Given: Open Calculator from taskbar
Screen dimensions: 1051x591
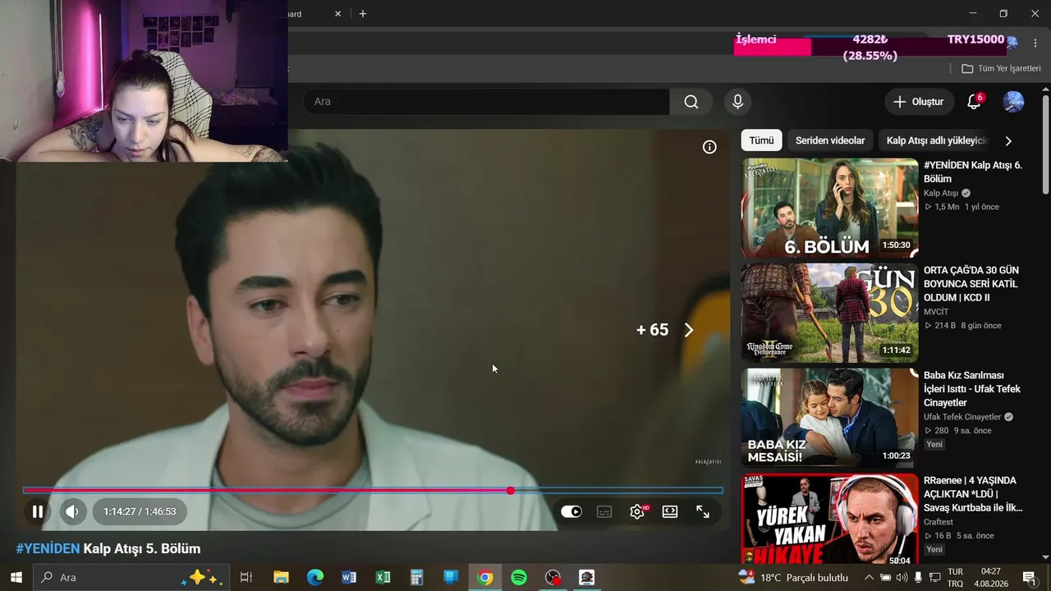Looking at the screenshot, I should click(x=416, y=577).
